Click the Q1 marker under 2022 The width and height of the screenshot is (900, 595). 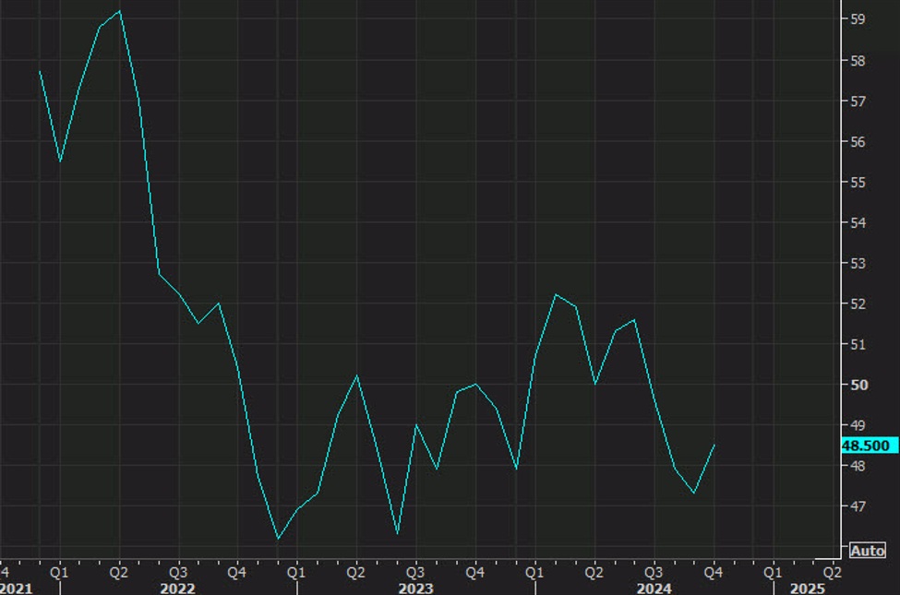coord(59,572)
